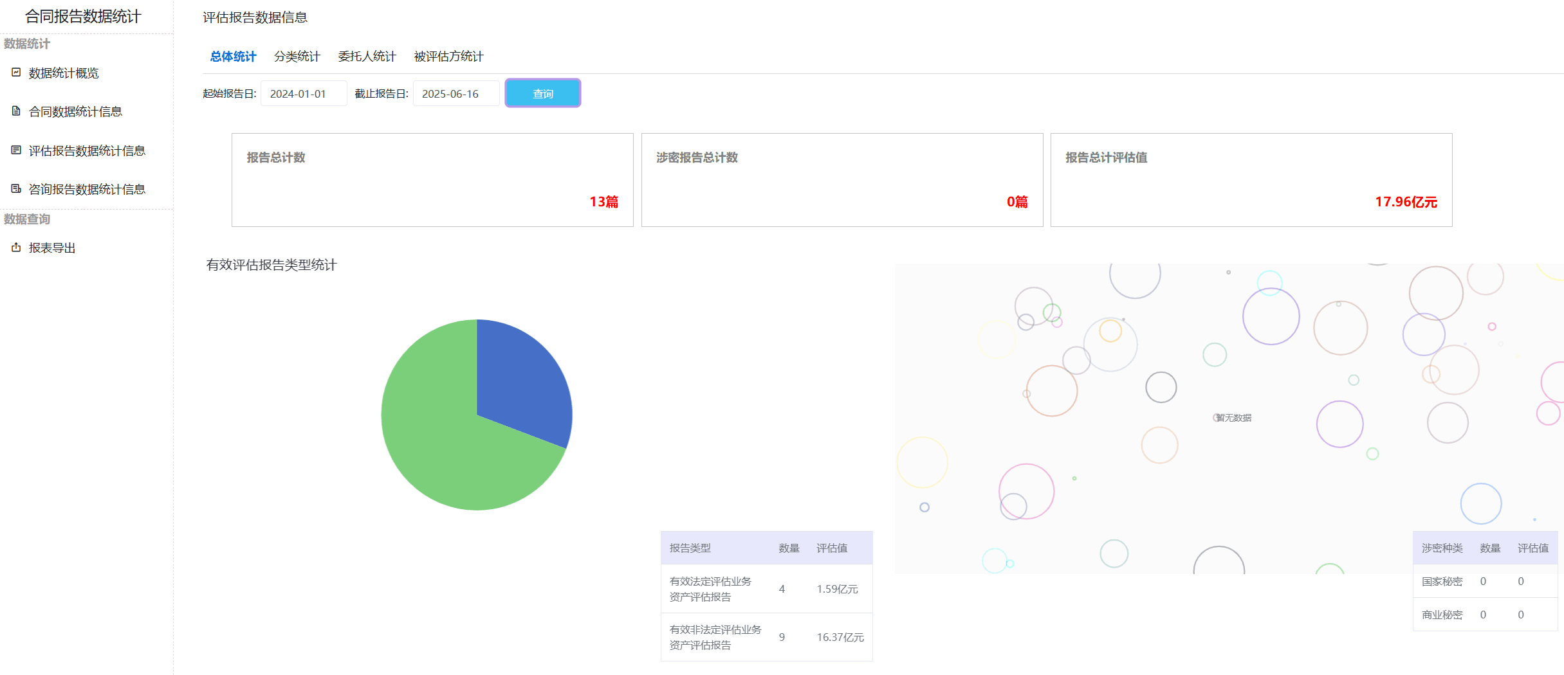Go to the 被评估方统计 tab
Viewport: 1564px width, 675px height.
point(448,57)
